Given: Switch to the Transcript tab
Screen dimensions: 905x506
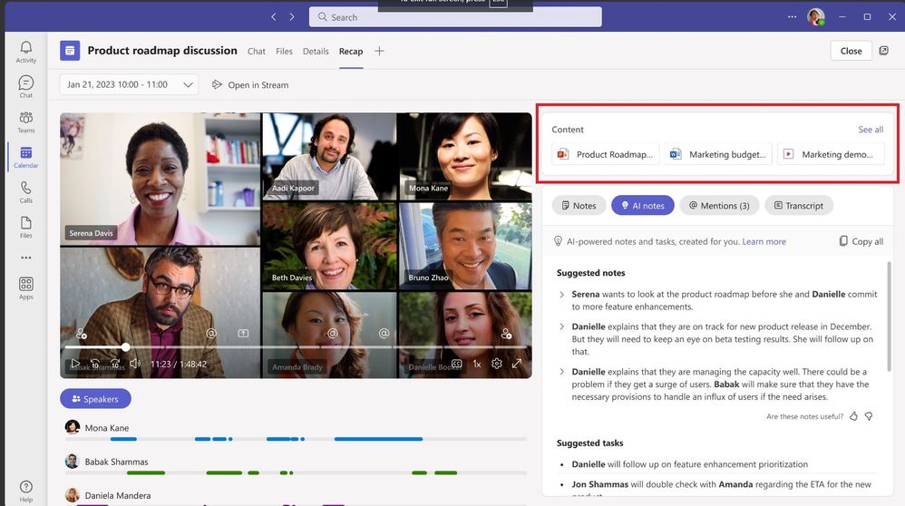Looking at the screenshot, I should pos(798,206).
